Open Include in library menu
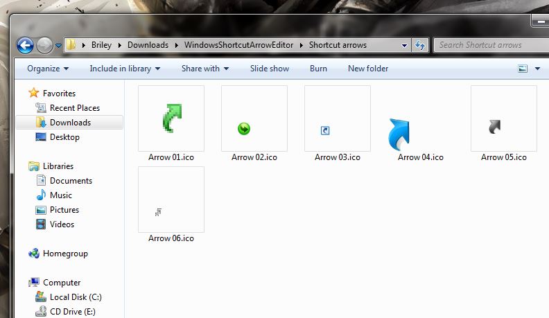The image size is (549, 318). pos(125,69)
